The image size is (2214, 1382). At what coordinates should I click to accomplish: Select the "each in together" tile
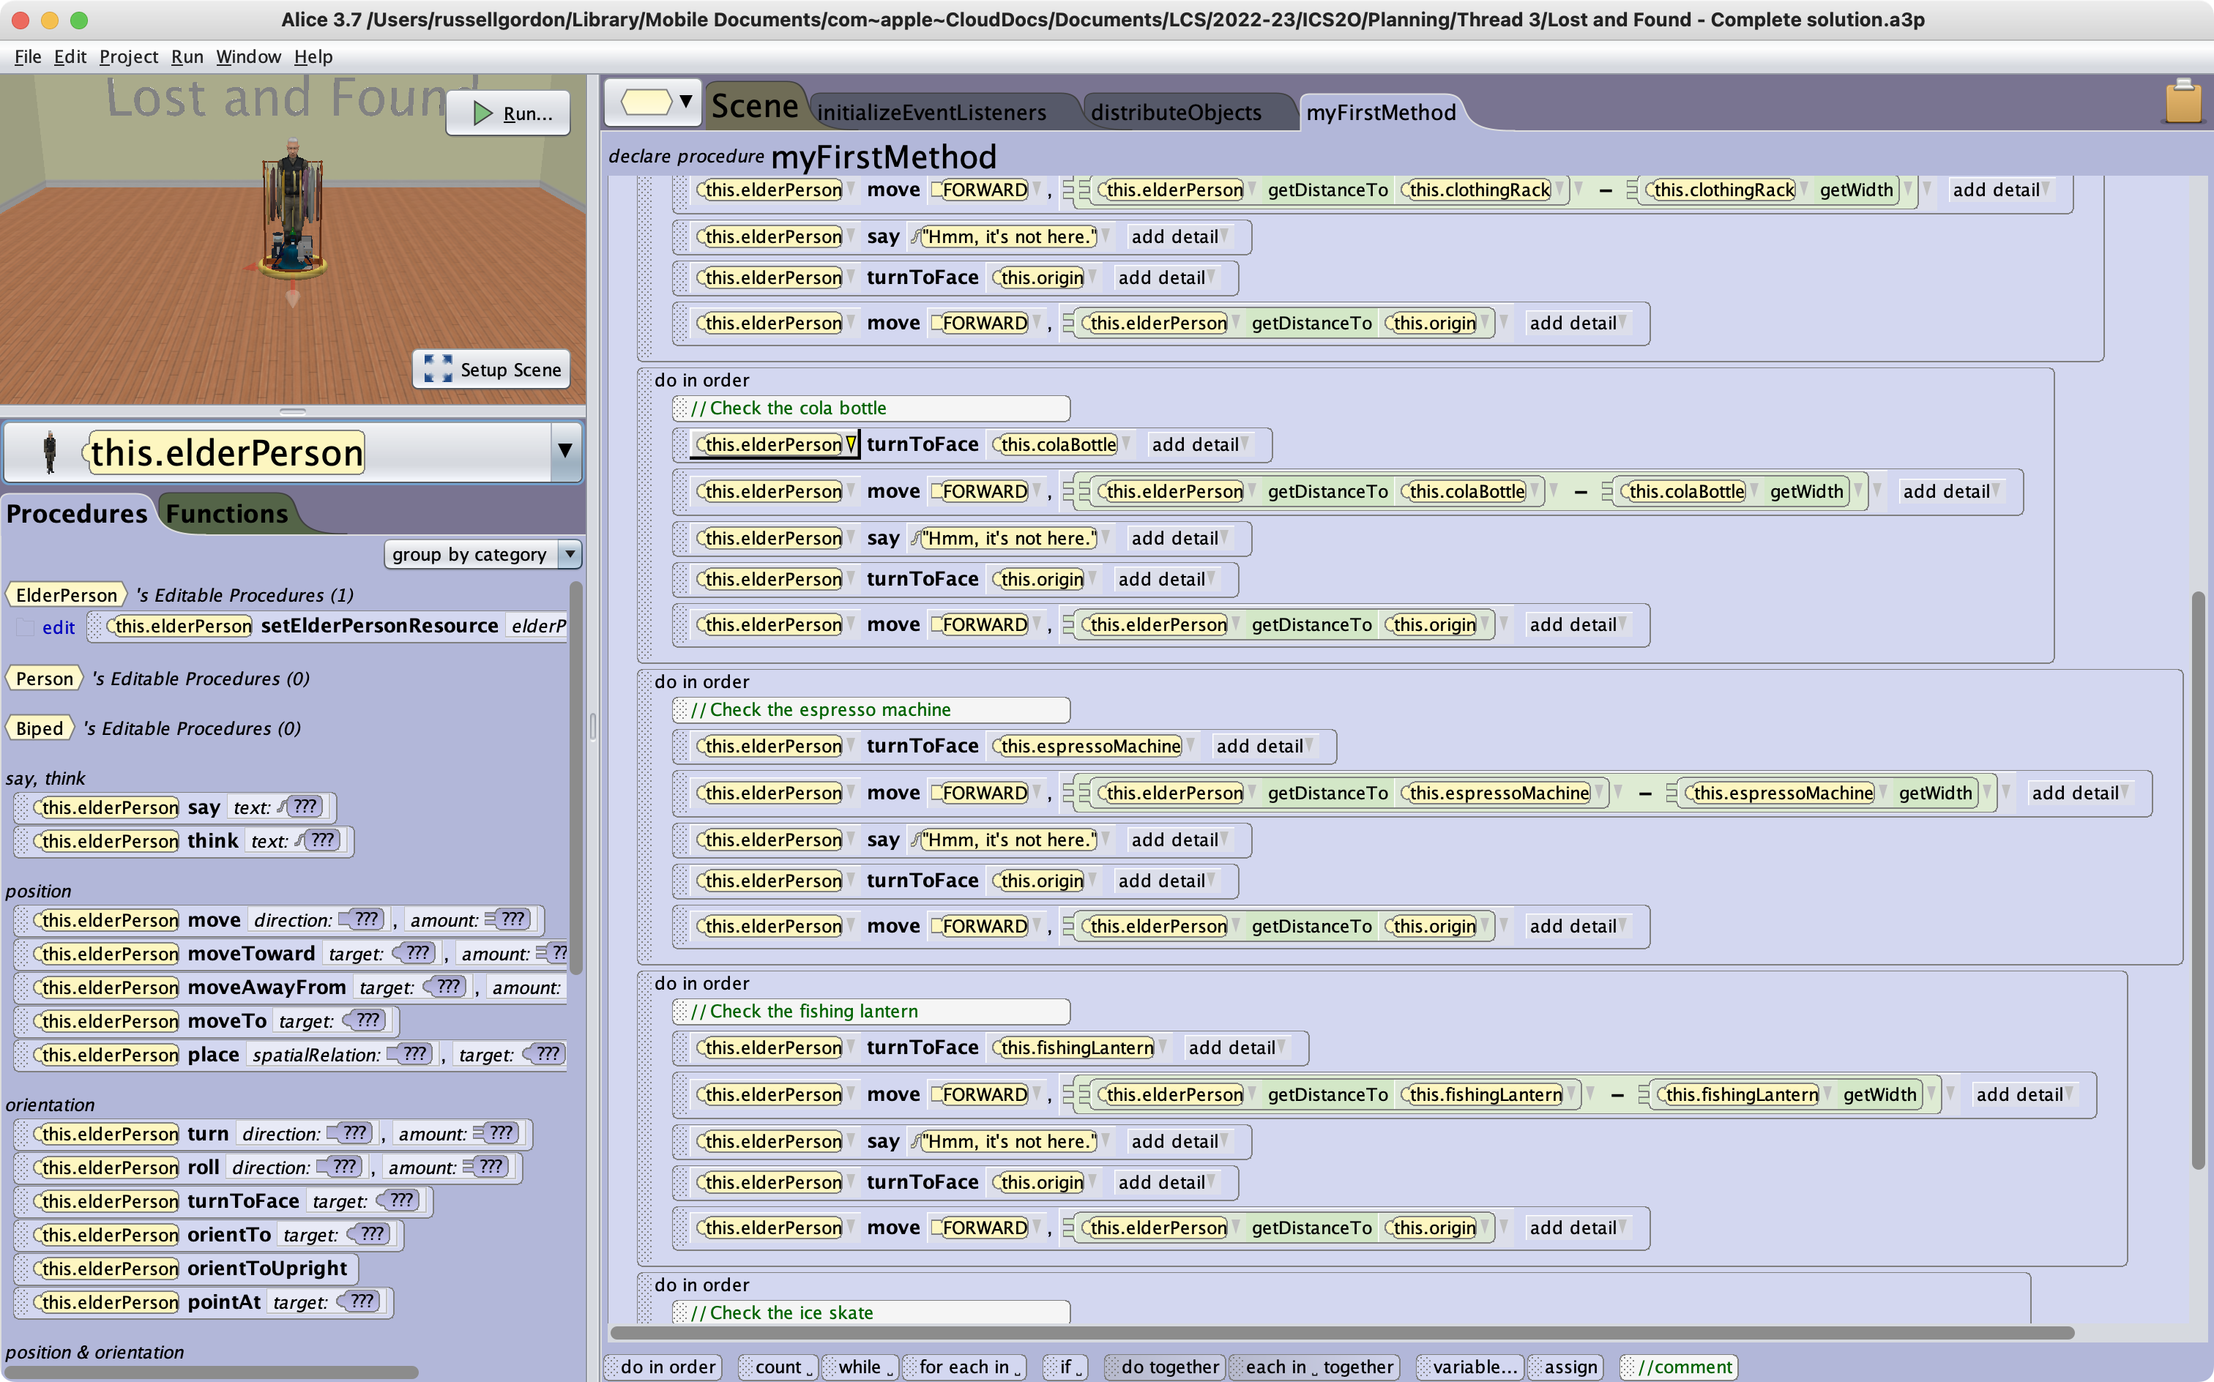pyautogui.click(x=1313, y=1367)
